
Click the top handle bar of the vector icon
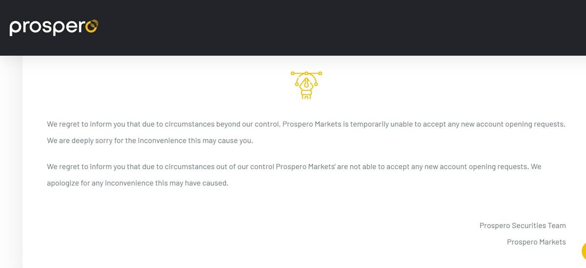pyautogui.click(x=306, y=74)
